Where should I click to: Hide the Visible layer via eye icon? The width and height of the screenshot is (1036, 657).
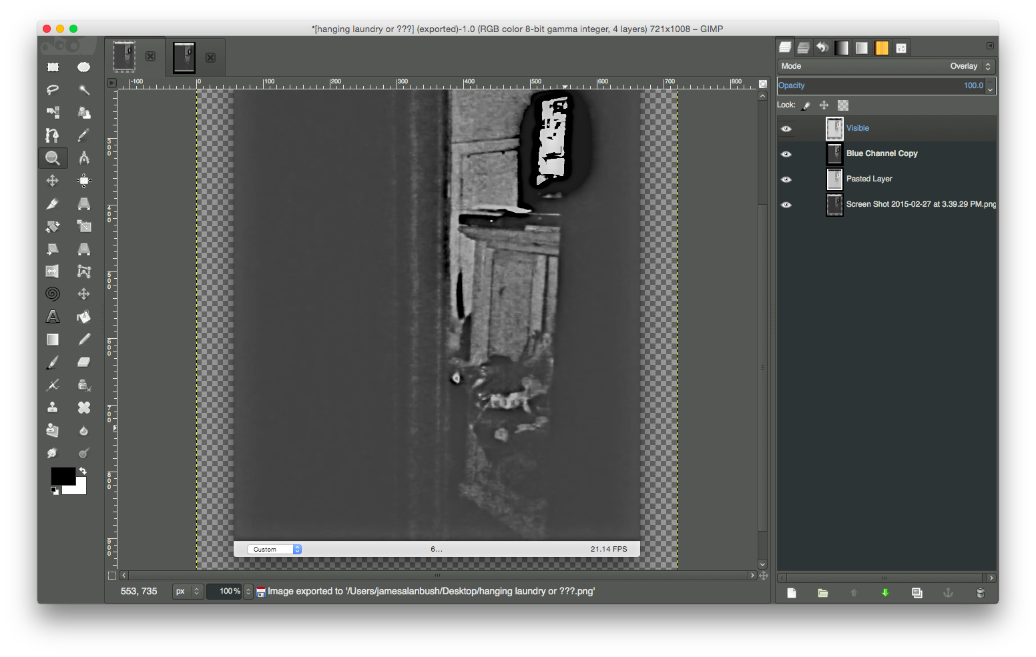pos(786,129)
